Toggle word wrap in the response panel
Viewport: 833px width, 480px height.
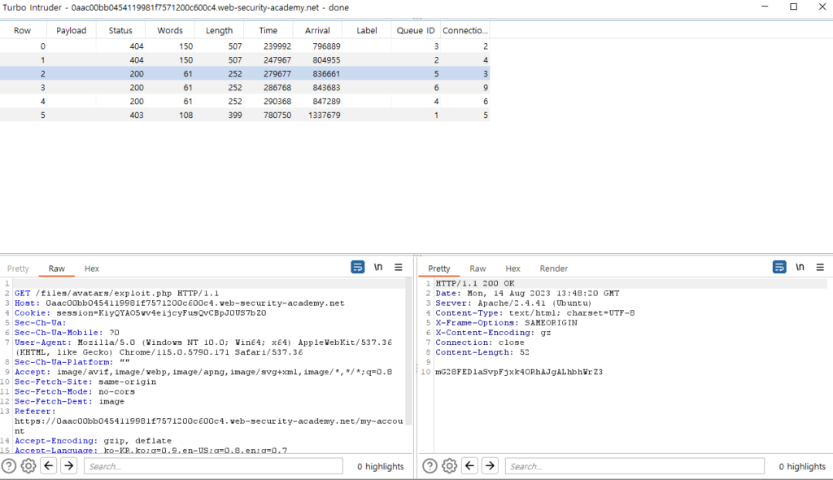[x=779, y=267]
